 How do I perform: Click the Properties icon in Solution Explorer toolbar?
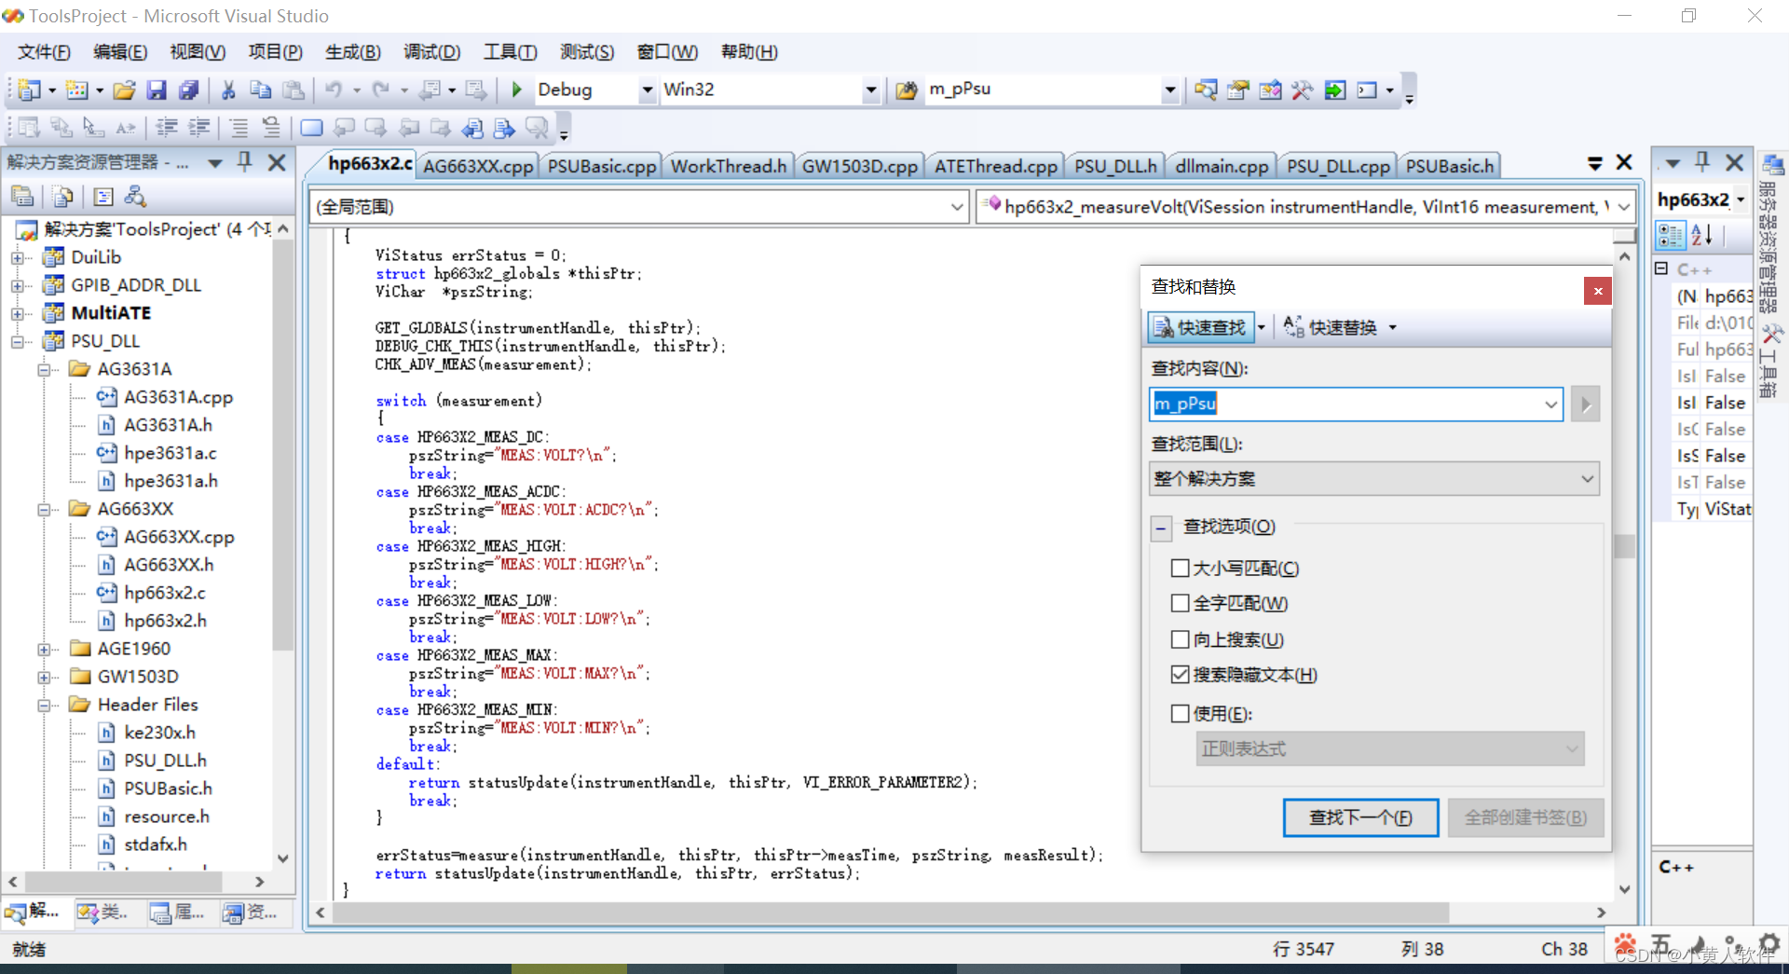pos(22,197)
